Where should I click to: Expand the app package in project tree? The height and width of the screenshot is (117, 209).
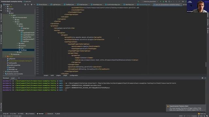tap(13, 19)
